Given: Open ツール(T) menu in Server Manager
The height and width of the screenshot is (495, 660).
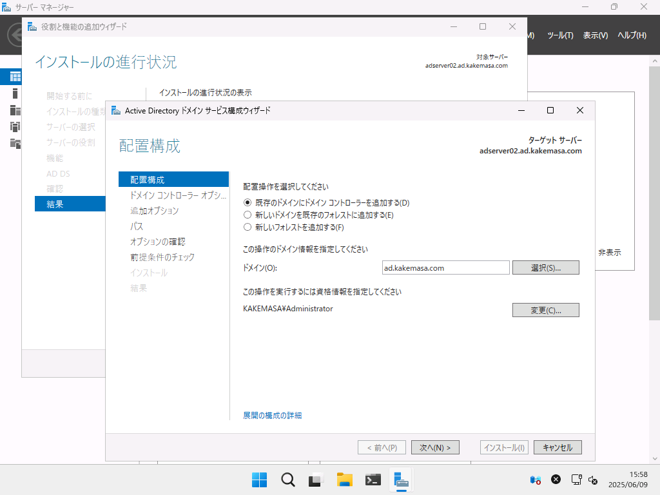Looking at the screenshot, I should tap(560, 35).
